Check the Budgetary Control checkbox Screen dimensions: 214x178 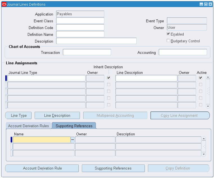pyautogui.click(x=168, y=41)
